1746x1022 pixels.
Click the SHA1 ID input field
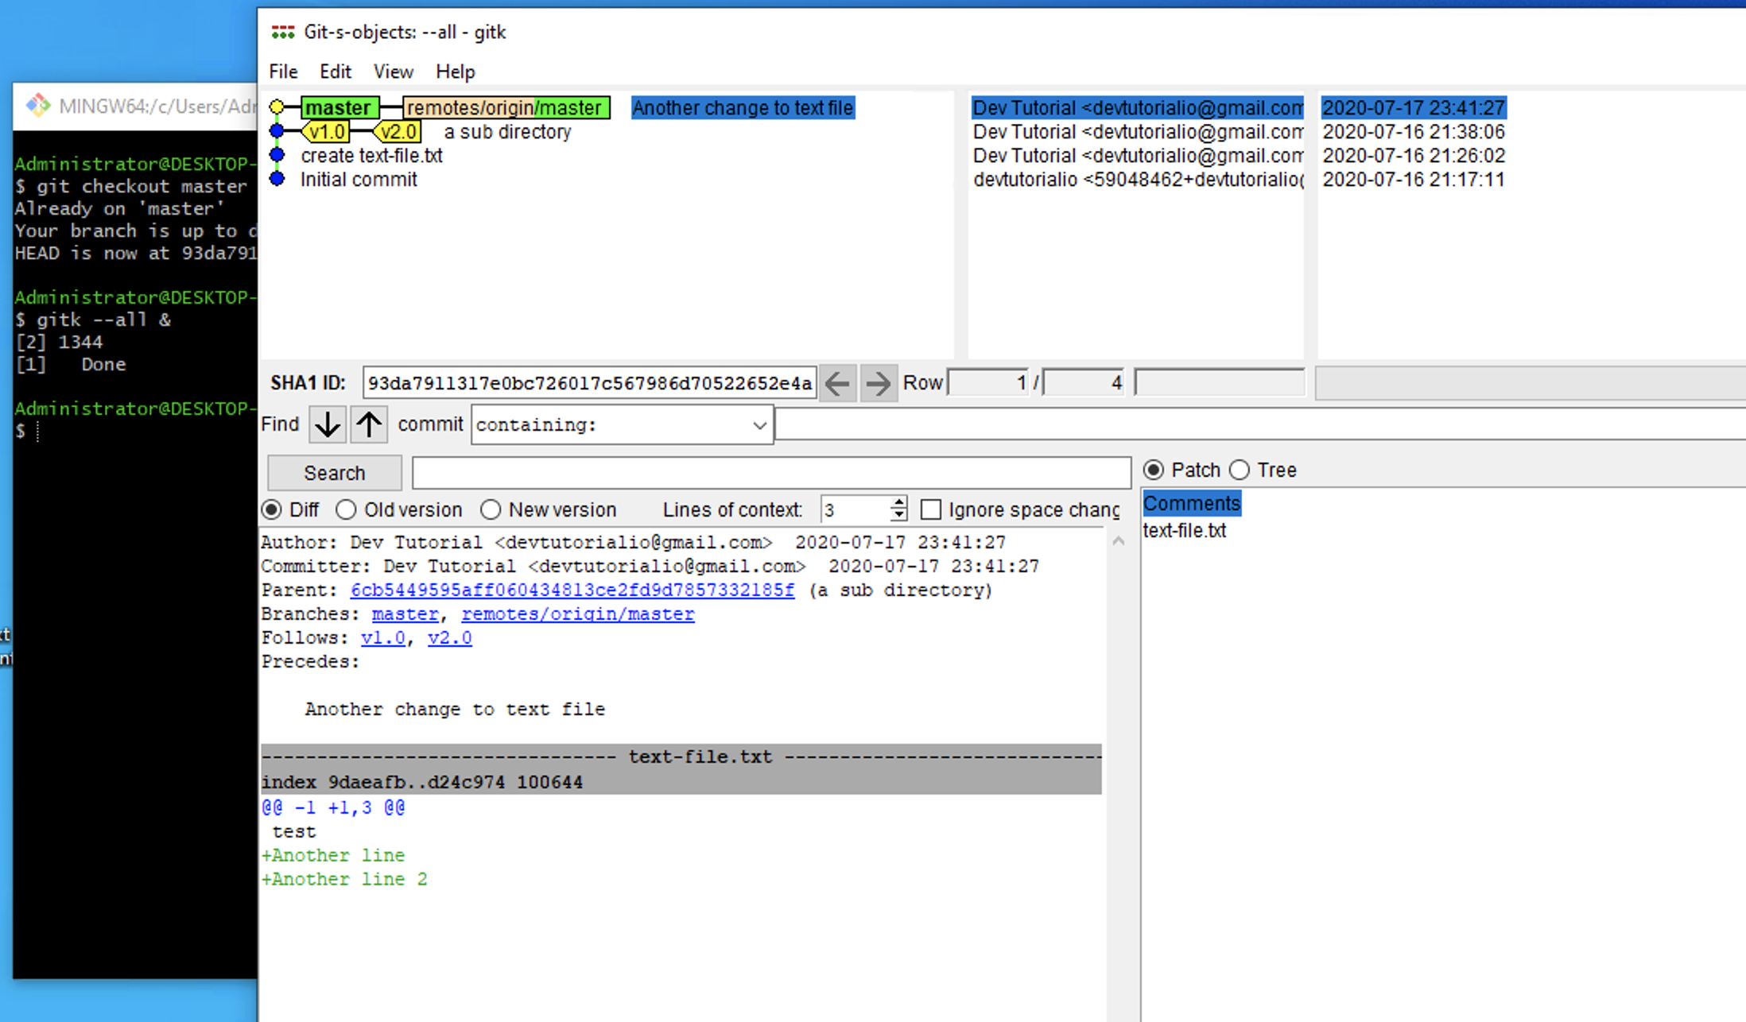pyautogui.click(x=589, y=384)
